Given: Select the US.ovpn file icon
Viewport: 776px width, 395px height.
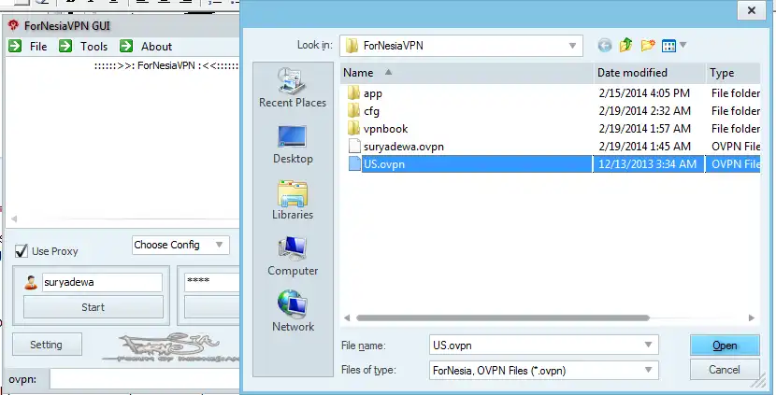Looking at the screenshot, I should click(x=353, y=164).
